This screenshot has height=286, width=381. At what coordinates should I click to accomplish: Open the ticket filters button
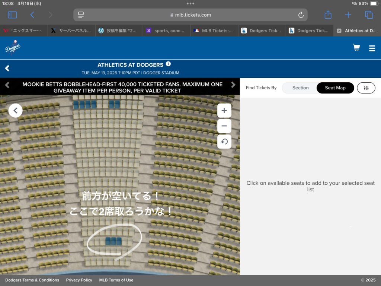[x=366, y=88]
